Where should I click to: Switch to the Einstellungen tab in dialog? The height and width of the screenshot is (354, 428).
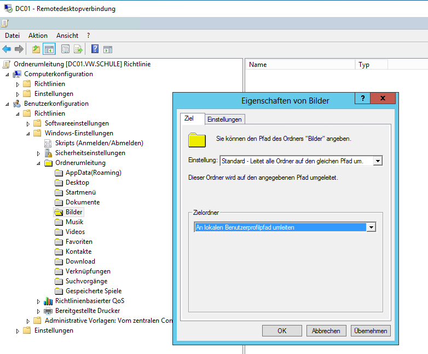point(225,119)
